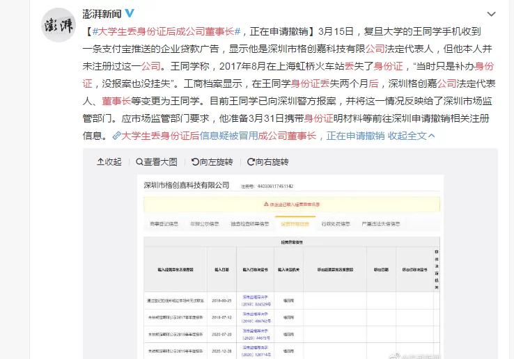Click the up chevron beside 收起全文
The width and height of the screenshot is (514, 359).
432,136
